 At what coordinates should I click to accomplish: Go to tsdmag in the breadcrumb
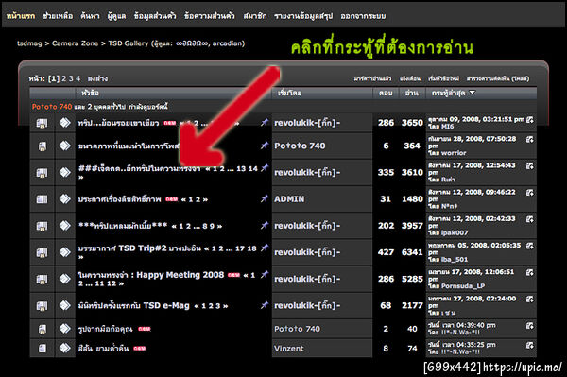click(x=29, y=43)
